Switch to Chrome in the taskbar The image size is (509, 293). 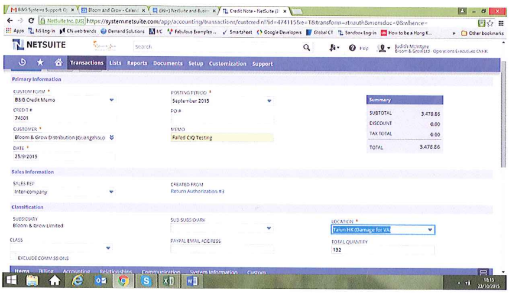pos(123,281)
